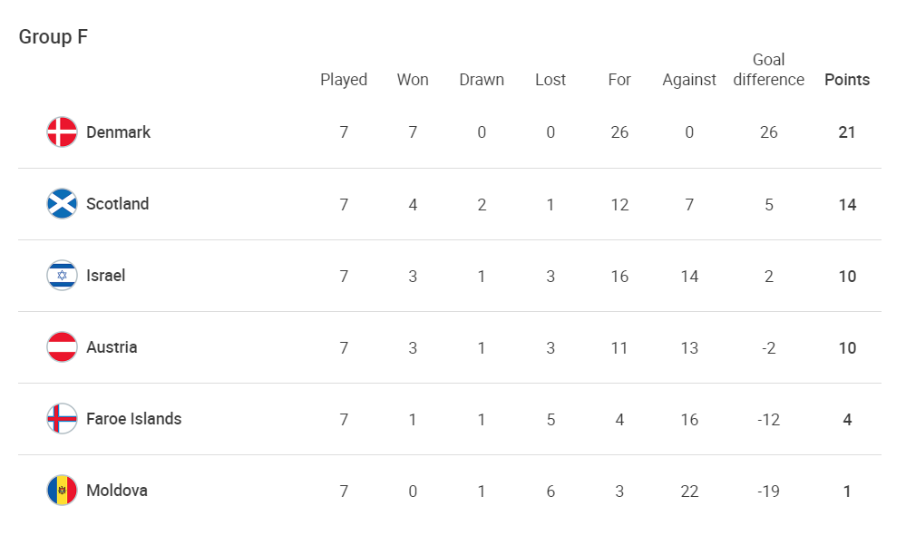This screenshot has height=555, width=906.
Task: Click the Against column header
Action: pyautogui.click(x=689, y=80)
